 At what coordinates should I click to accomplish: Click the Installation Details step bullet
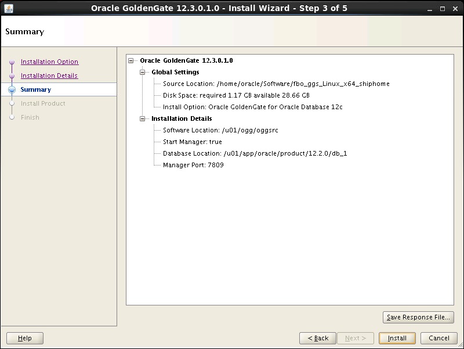[12, 76]
